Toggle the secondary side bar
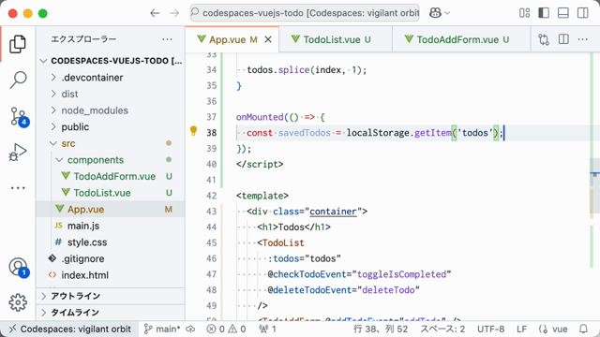Screen dimensions: 600x337 [x=583, y=13]
